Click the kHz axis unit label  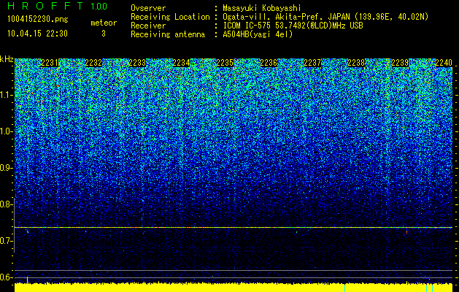tap(7, 59)
